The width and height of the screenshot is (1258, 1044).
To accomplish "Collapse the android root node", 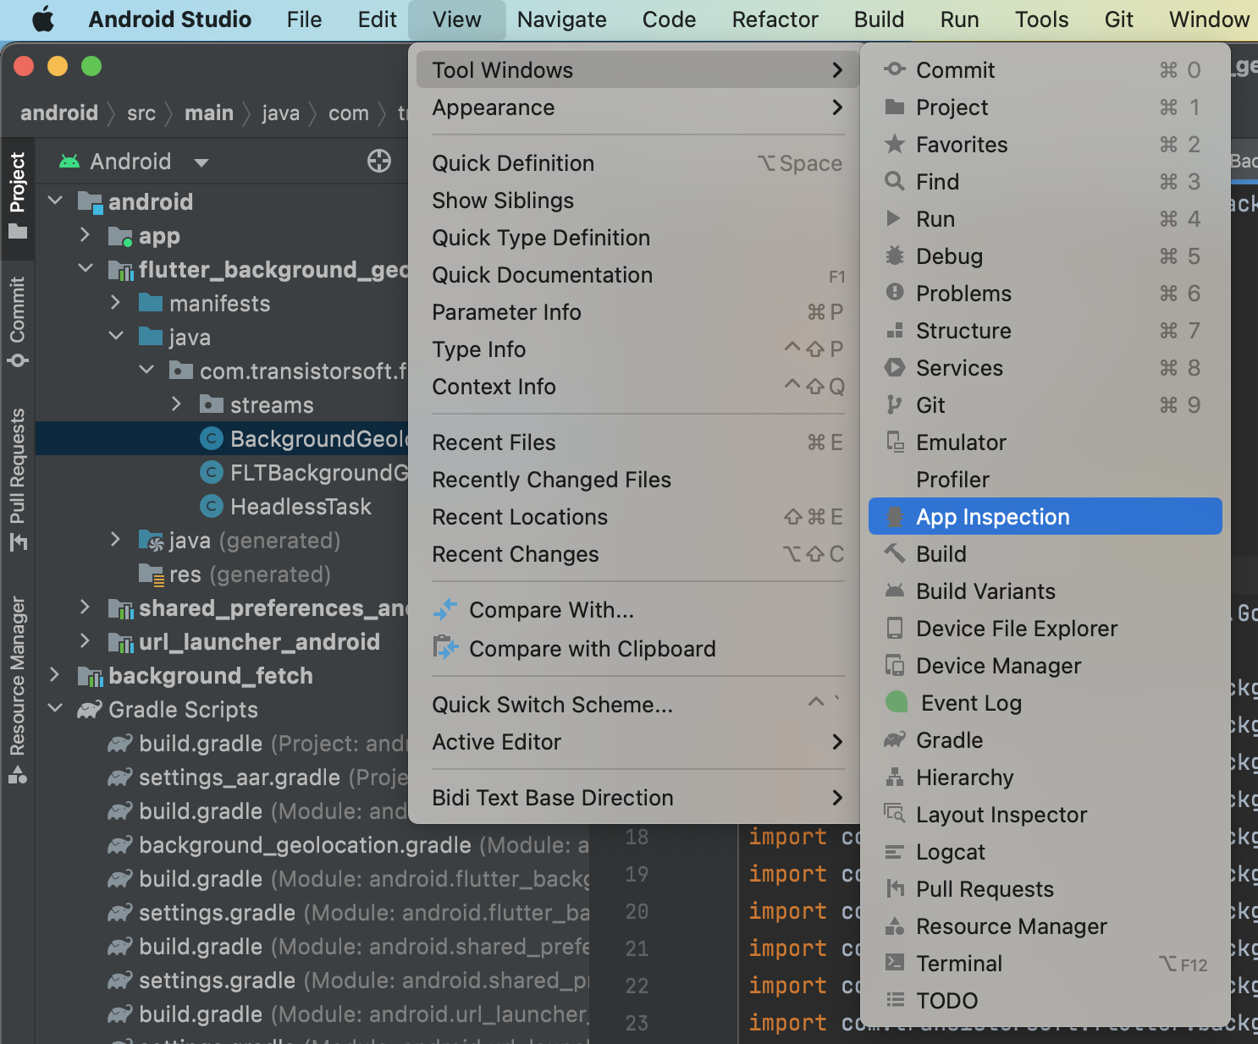I will [x=55, y=201].
